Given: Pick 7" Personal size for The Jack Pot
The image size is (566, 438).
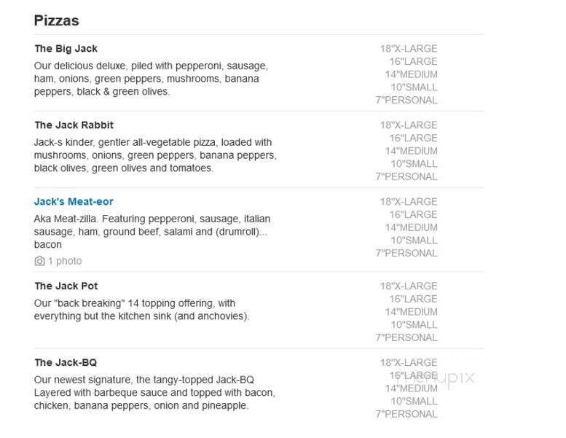Looking at the screenshot, I should click(x=406, y=337).
